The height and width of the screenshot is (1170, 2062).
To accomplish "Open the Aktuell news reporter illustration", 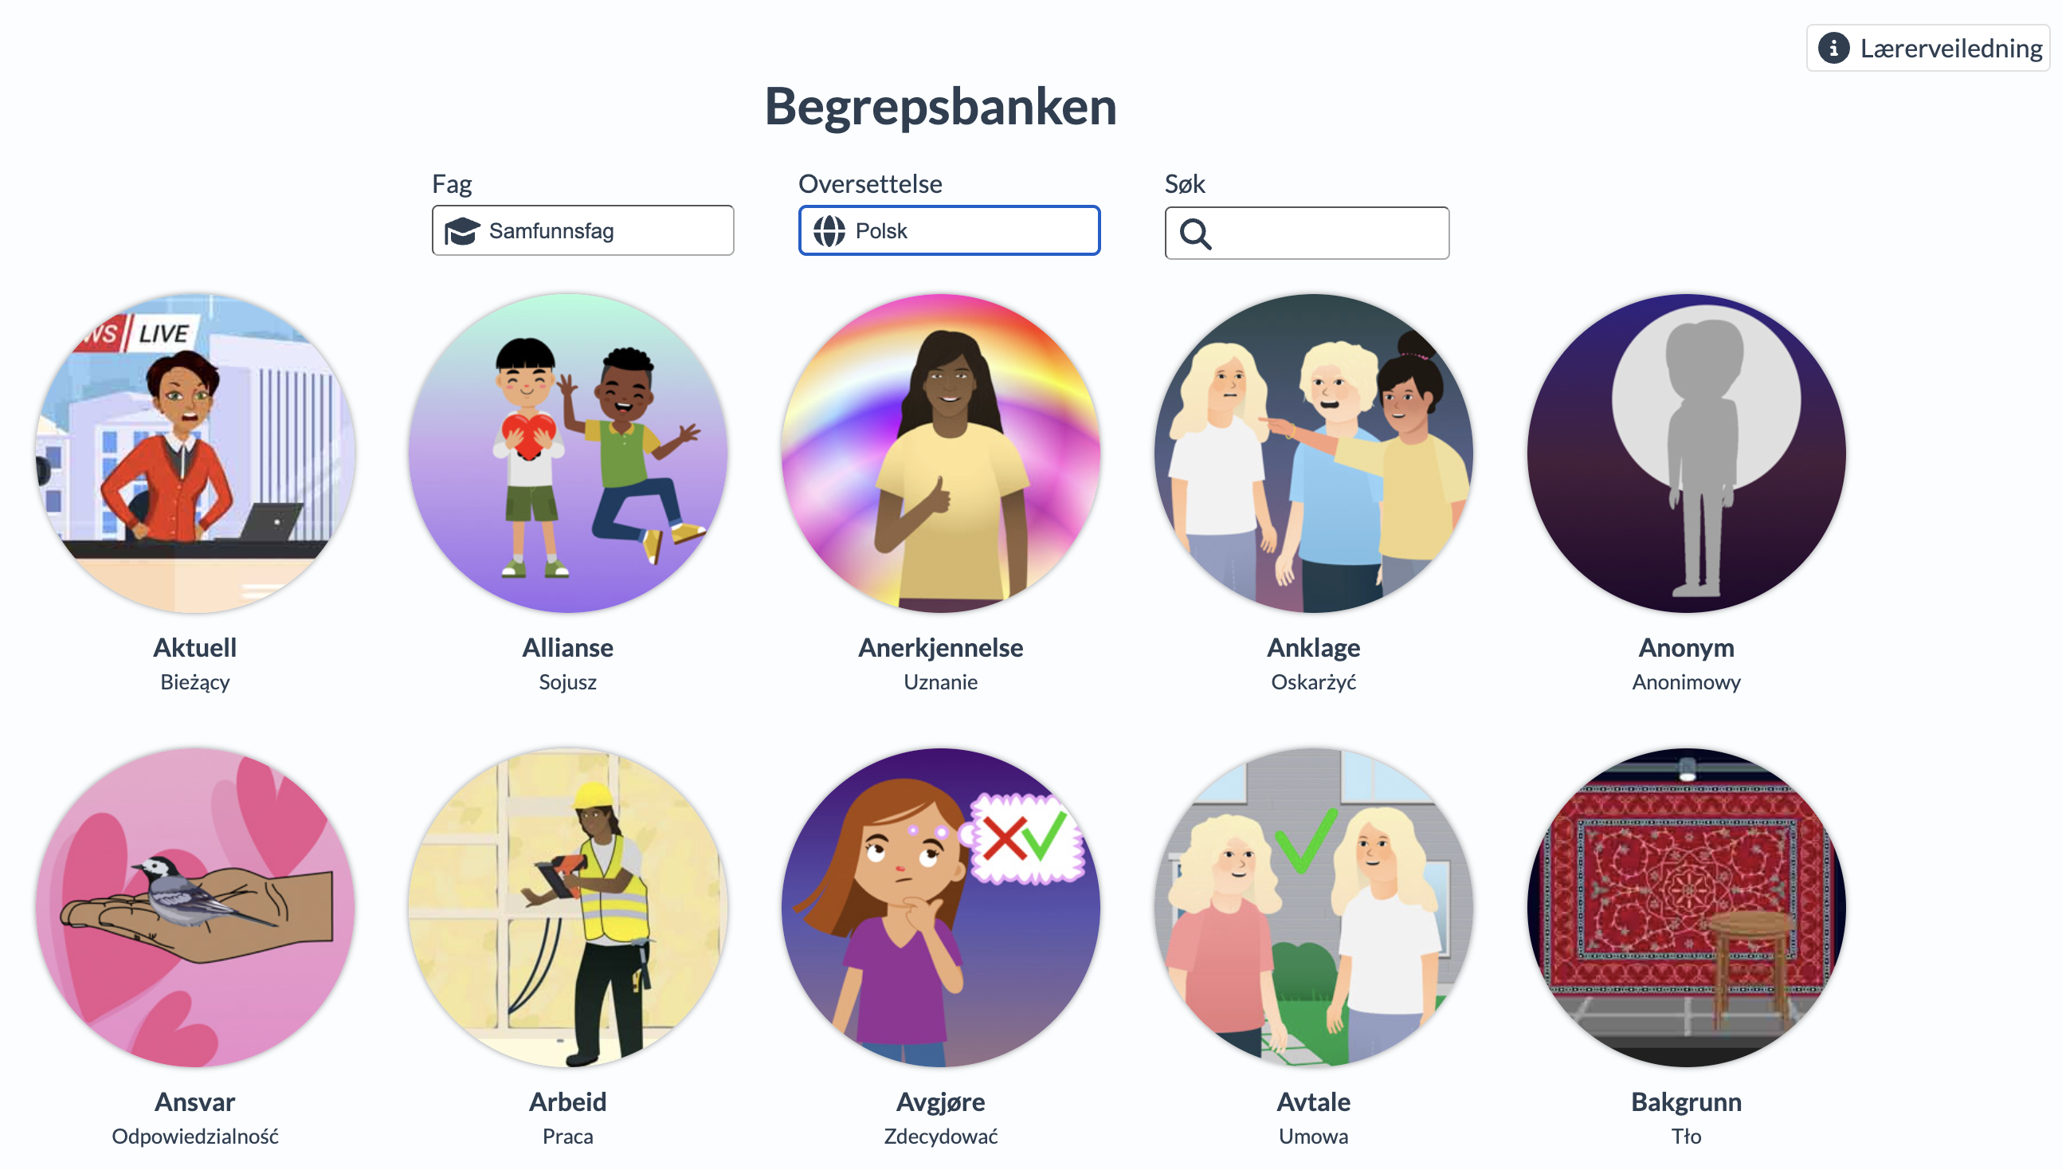I will pyautogui.click(x=195, y=453).
